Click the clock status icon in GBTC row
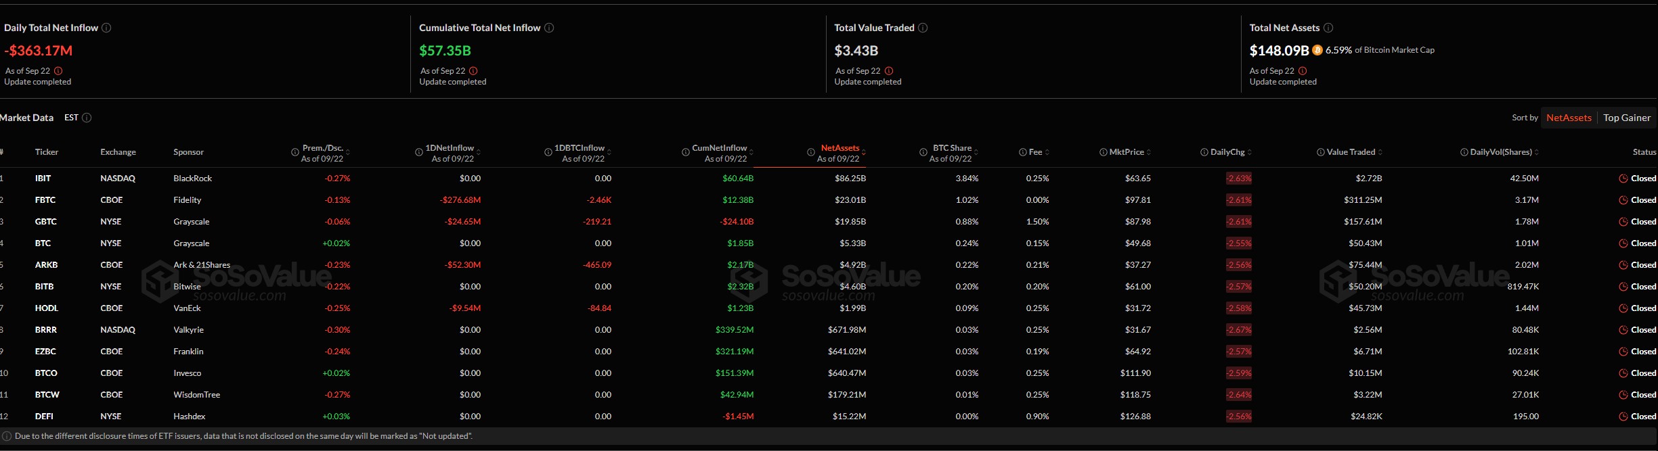1658x451 pixels. pos(1623,222)
